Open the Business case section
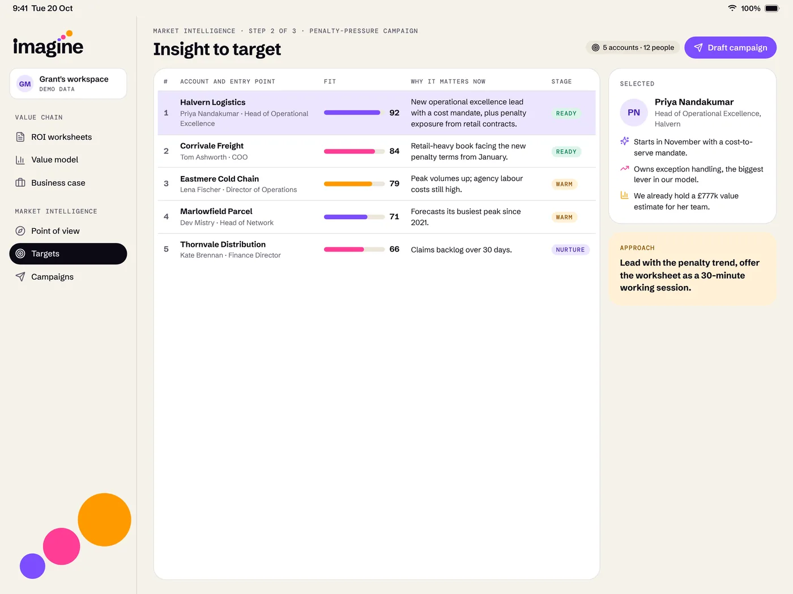The image size is (793, 594). (x=68, y=183)
